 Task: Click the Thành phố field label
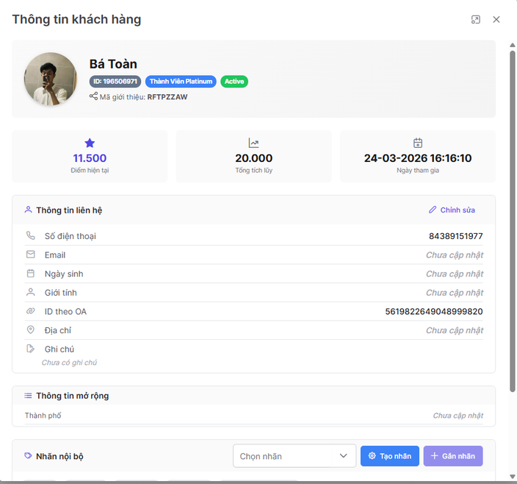[43, 416]
